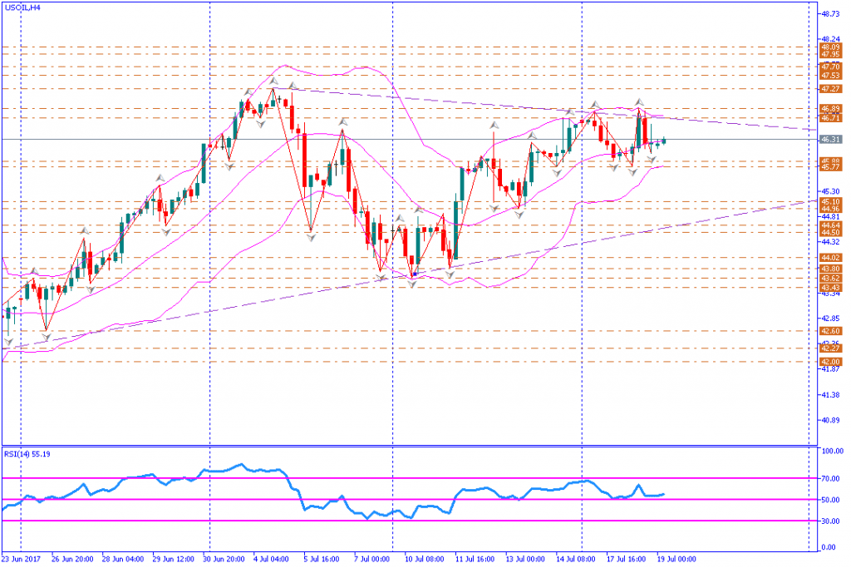Click the 29 Jun 12:00 time label
Screen dimensions: 851x568
tap(174, 560)
